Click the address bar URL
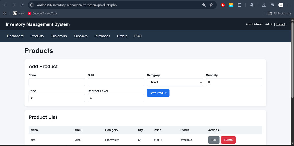294x146 pixels. coord(76,5)
